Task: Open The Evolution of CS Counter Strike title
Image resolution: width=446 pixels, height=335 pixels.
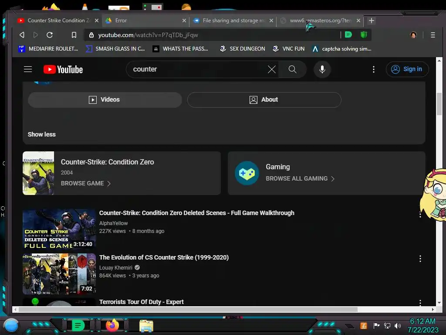Action: pos(164,257)
